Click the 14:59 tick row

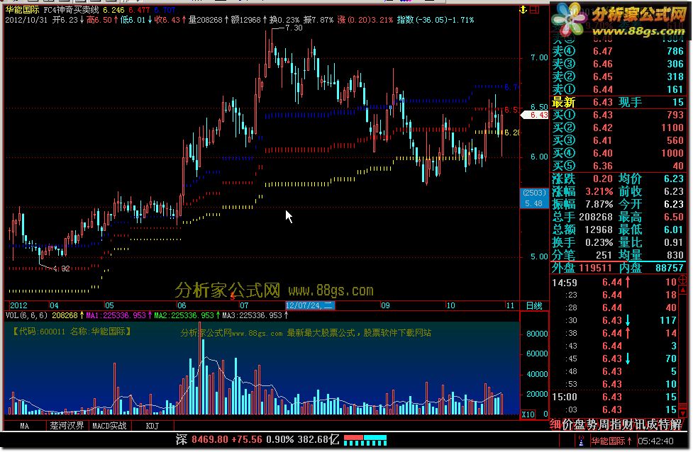(x=614, y=282)
